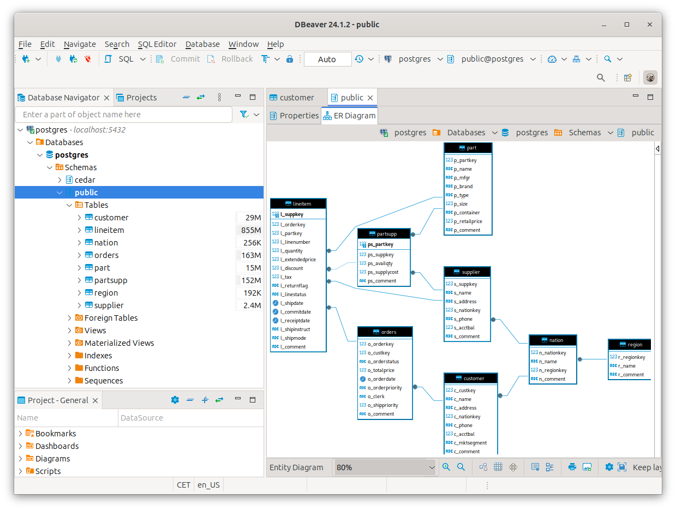This screenshot has width=676, height=510.
Task: Expand the Views folder
Action: coord(69,330)
